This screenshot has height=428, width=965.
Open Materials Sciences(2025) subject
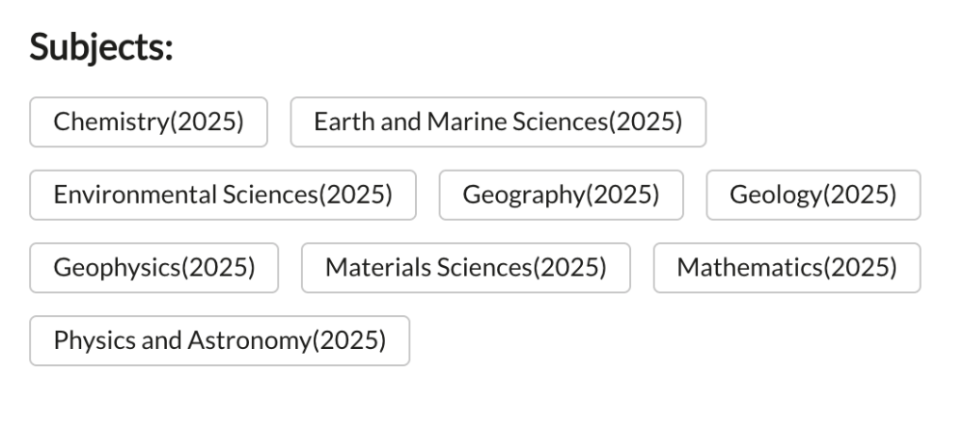pos(466,267)
